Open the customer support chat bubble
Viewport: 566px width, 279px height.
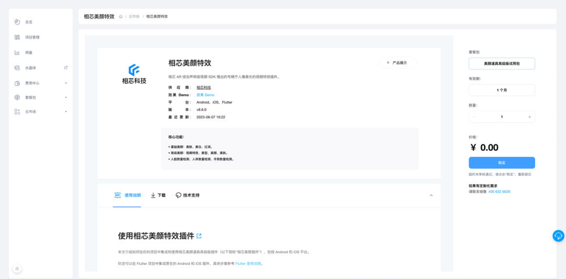[558, 235]
